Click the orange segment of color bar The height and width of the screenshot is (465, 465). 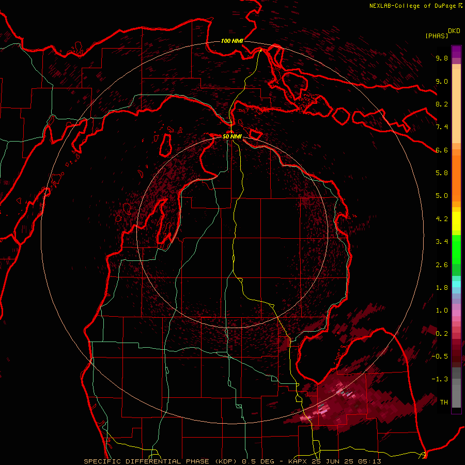click(456, 178)
